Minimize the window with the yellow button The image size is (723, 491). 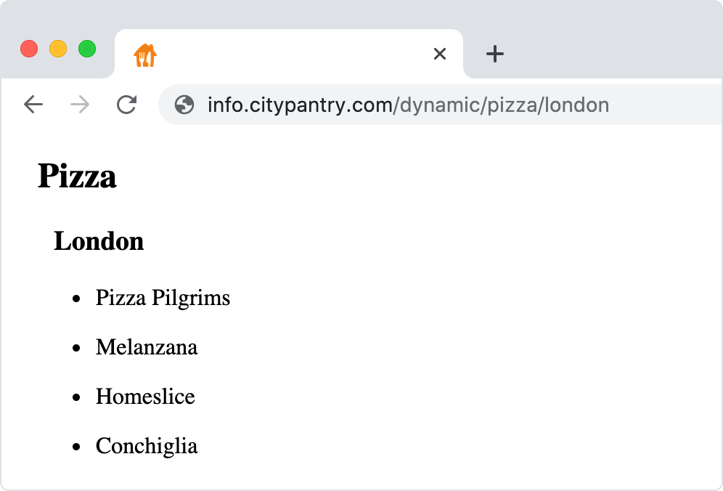tap(58, 49)
